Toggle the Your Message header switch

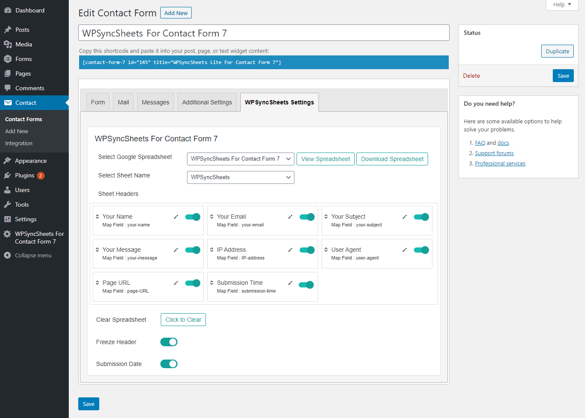193,250
